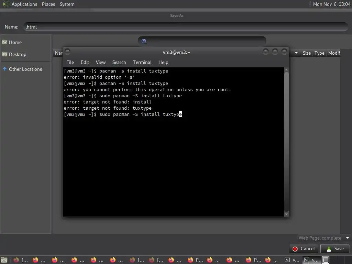Viewport: 352px width, 264px height.
Task: Click the Applications menu logo icon
Action: pos(5,4)
